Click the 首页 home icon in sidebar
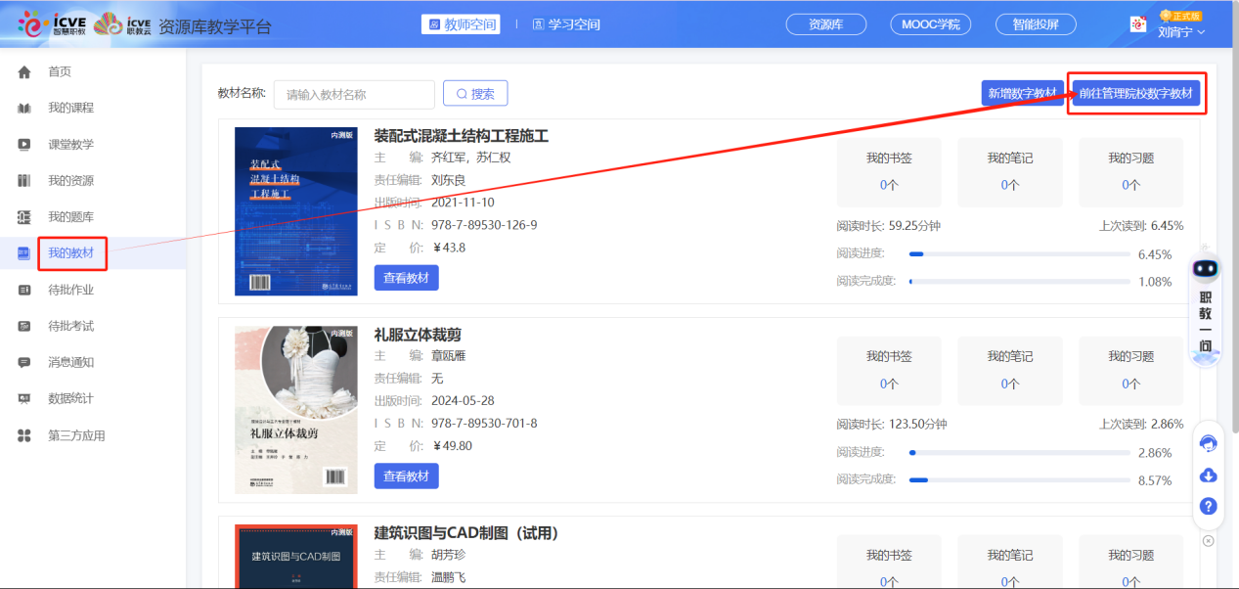 (x=24, y=72)
